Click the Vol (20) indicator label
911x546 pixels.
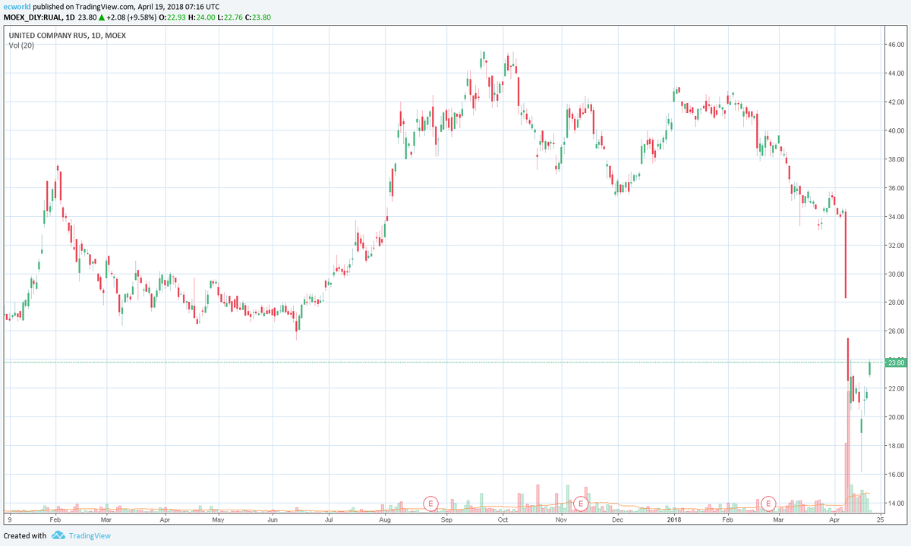[21, 46]
